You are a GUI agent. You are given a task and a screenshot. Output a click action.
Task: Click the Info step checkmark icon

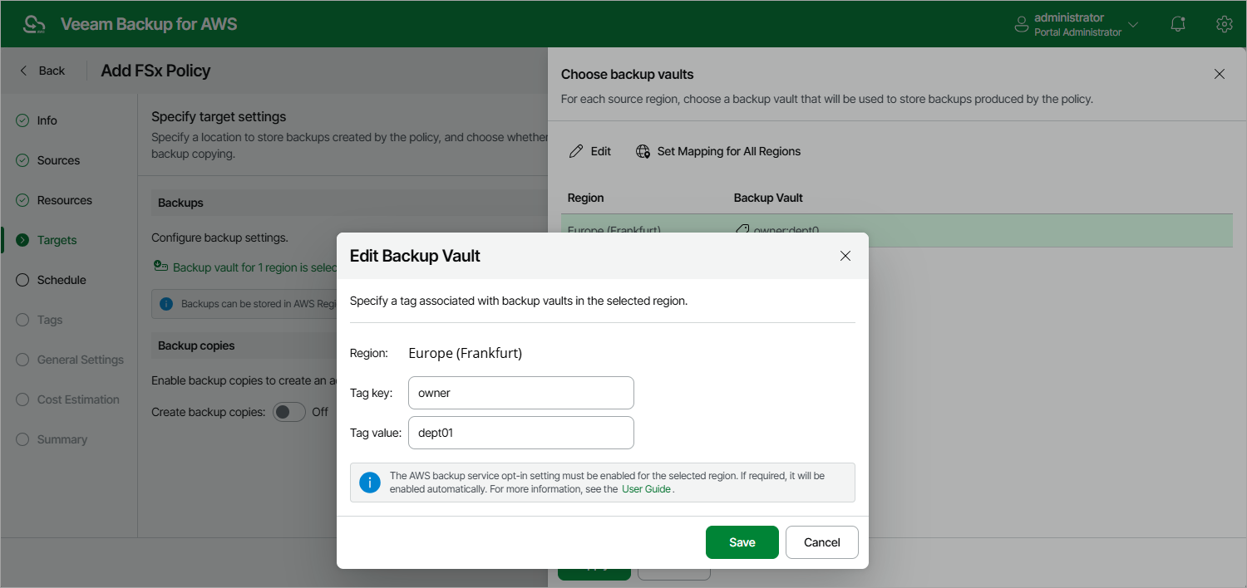pos(22,120)
